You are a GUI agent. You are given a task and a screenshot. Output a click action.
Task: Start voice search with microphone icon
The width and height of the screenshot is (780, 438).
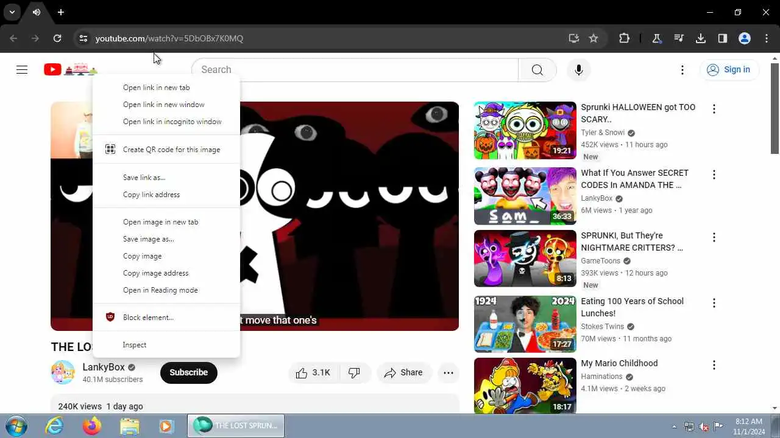point(579,70)
